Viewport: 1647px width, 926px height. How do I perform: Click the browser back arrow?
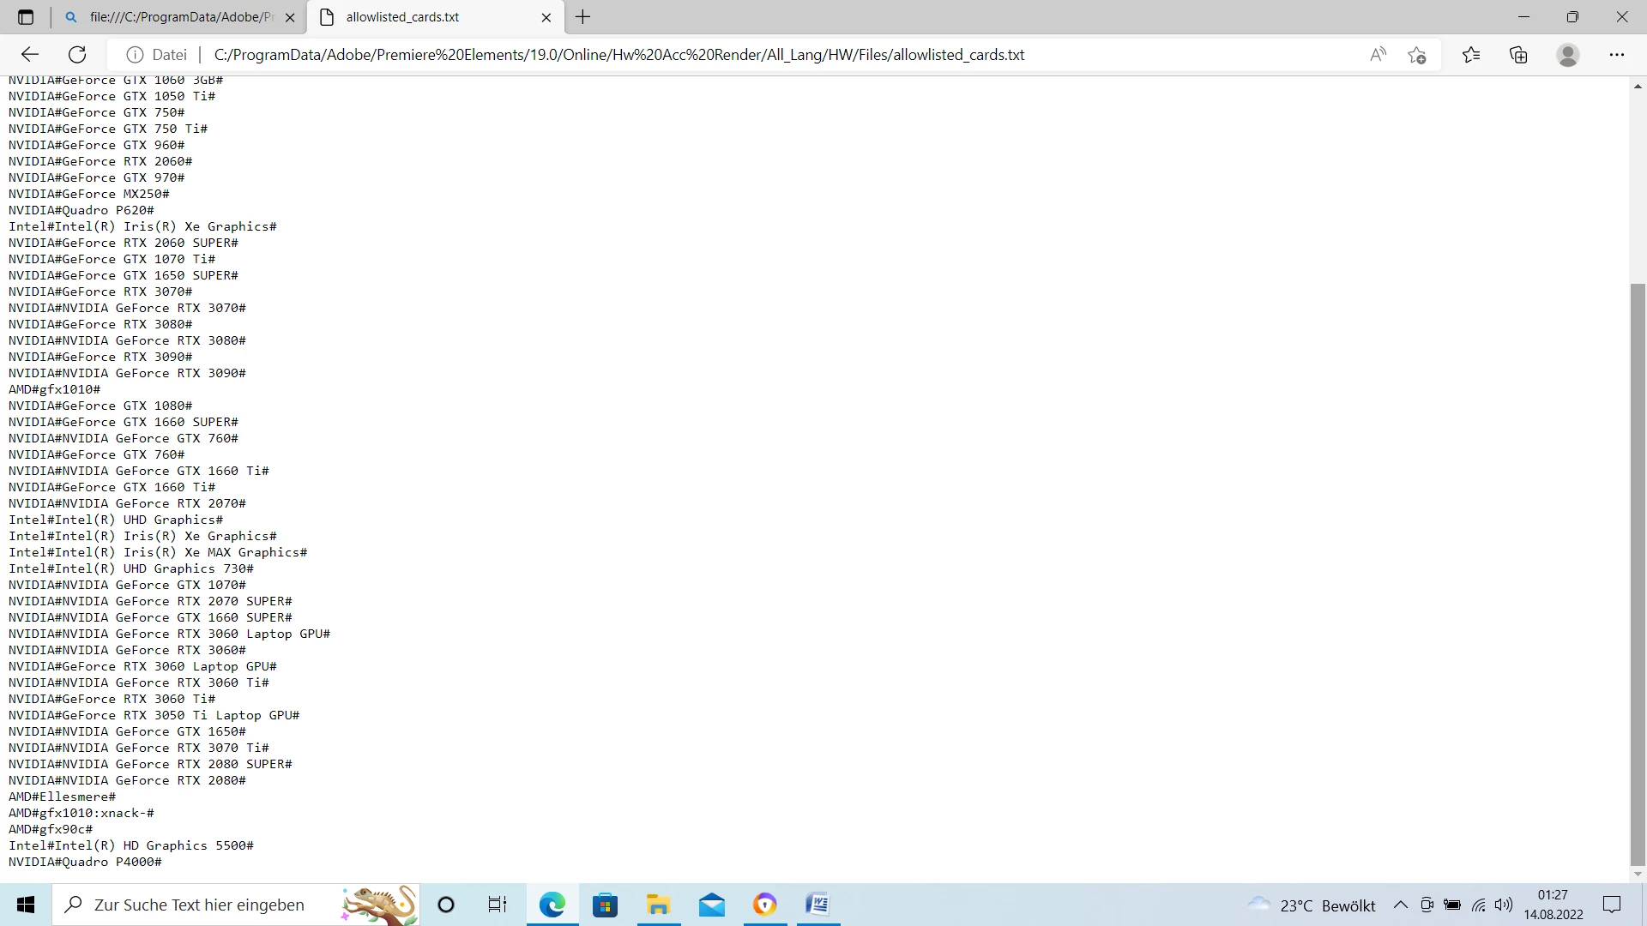point(30,55)
